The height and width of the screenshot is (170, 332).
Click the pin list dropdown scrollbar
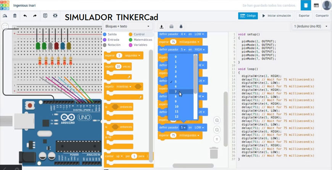click(195, 74)
